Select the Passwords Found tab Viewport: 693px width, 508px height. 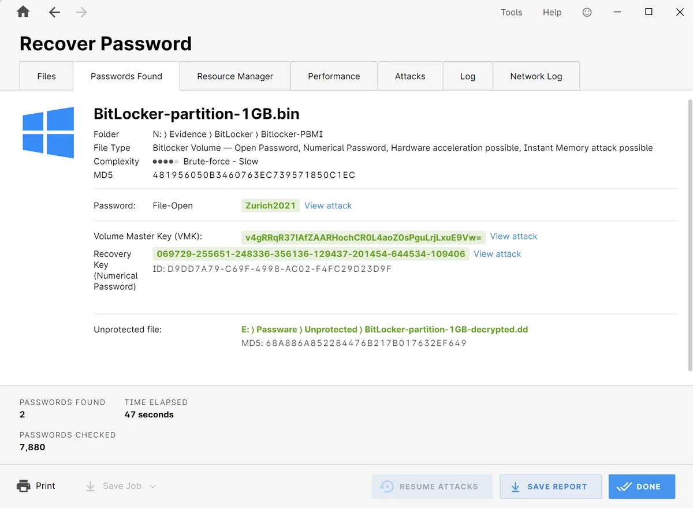pyautogui.click(x=126, y=76)
